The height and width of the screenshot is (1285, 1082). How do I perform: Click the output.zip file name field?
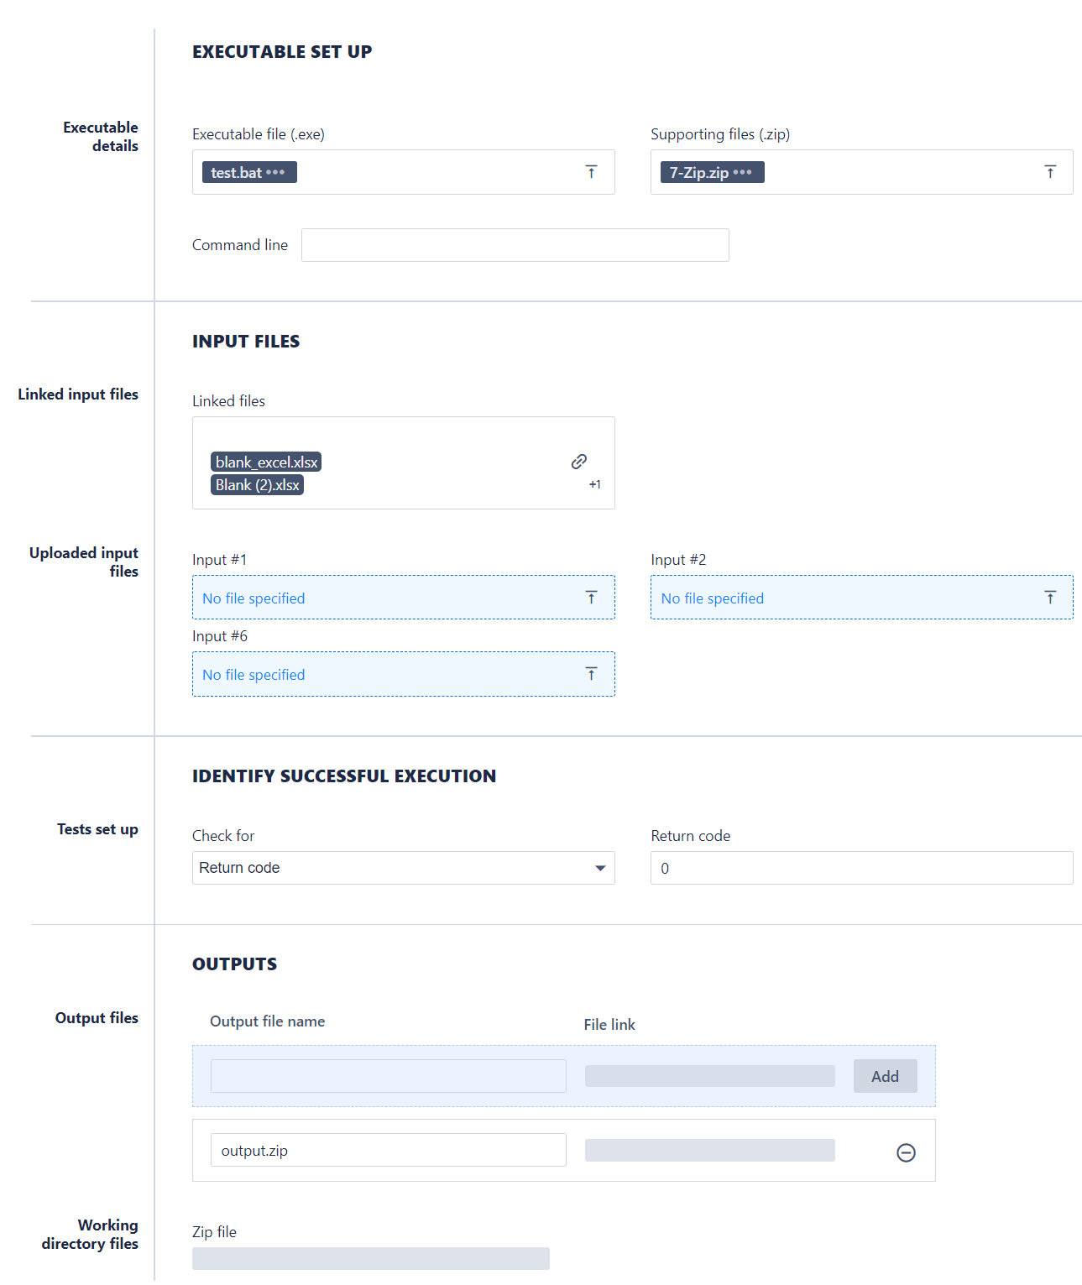tap(388, 1151)
